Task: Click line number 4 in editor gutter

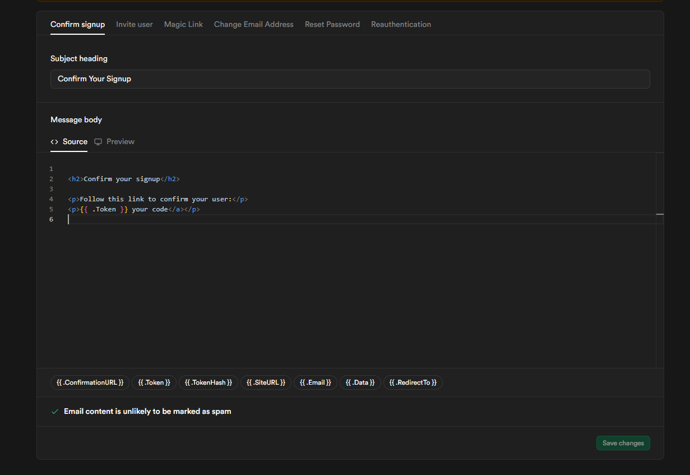Action: tap(51, 199)
